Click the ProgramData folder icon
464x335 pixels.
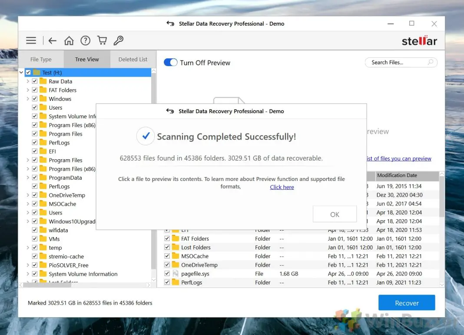43,177
